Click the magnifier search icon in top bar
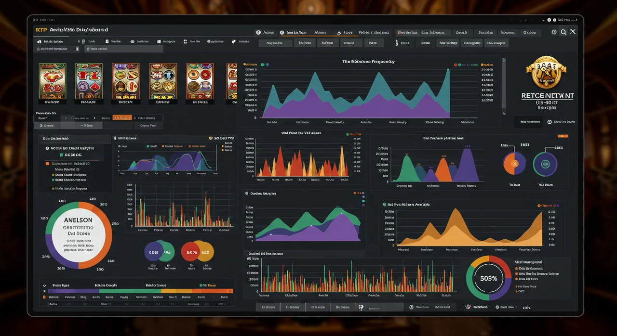617x336 pixels. tap(563, 32)
